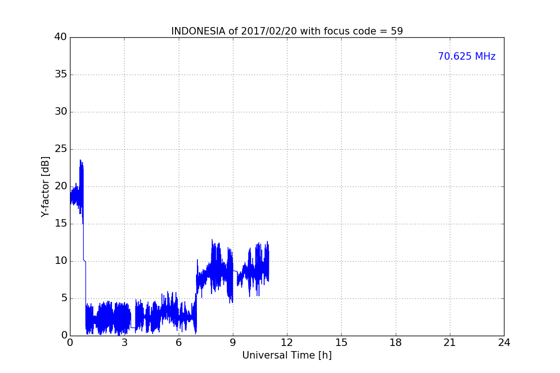
Task: Click the Universal Time [h] axis label
Action: 287,355
